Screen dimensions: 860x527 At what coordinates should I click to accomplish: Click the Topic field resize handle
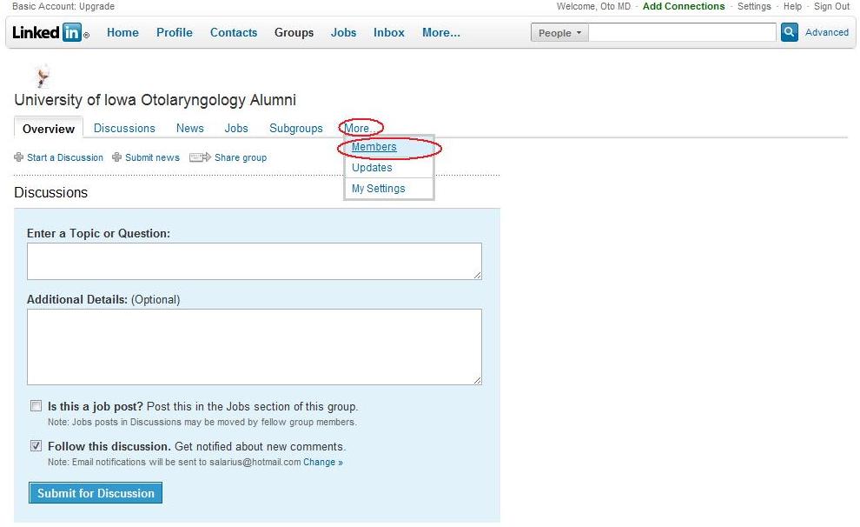477,275
